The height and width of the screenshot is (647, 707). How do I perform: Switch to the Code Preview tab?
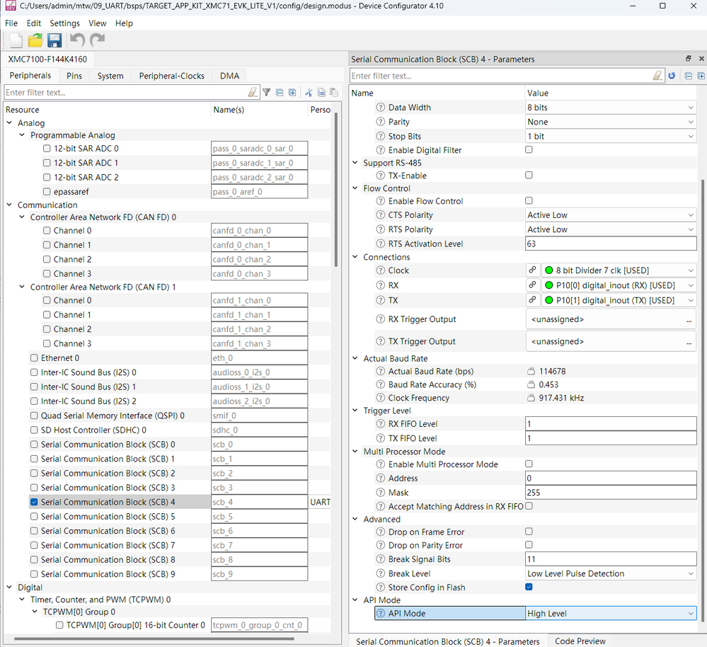click(580, 641)
